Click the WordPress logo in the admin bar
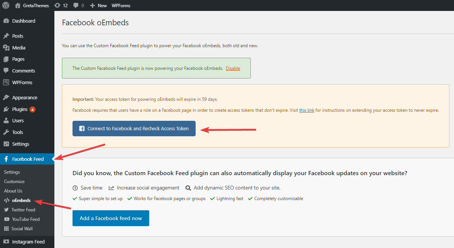 (x=6, y=5)
